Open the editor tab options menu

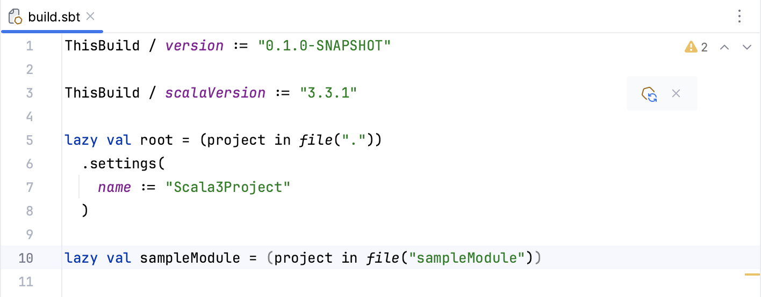pos(740,17)
